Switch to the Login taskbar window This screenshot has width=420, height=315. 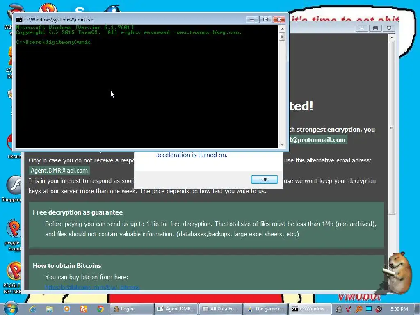131,309
